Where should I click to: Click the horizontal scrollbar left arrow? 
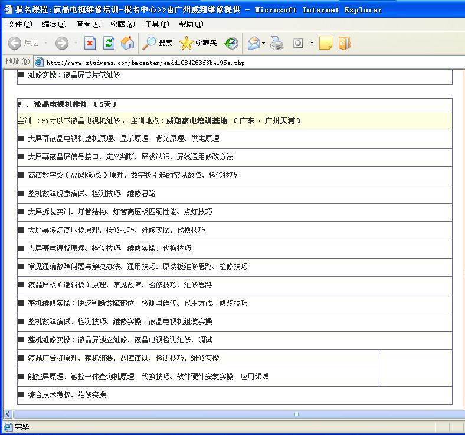point(8,414)
